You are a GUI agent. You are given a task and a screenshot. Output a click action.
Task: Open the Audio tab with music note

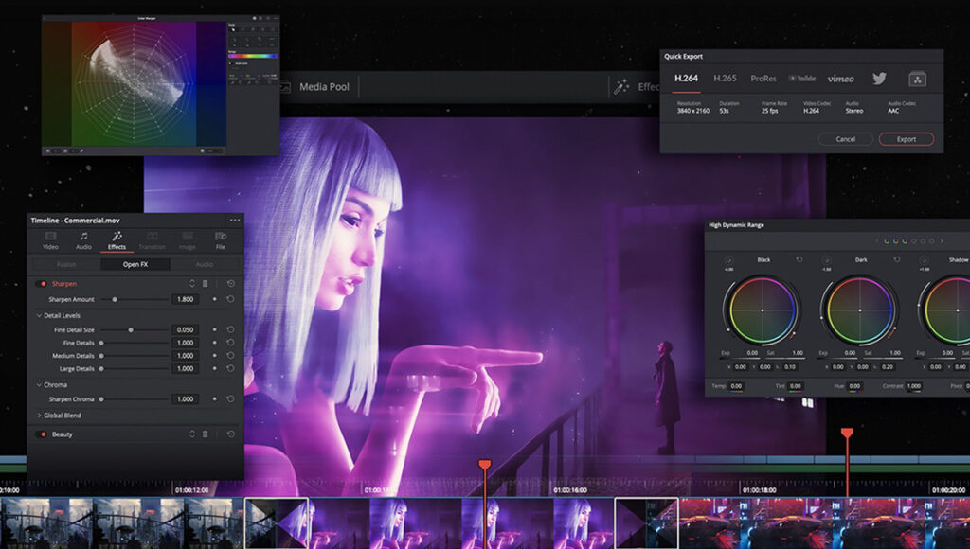coord(83,240)
